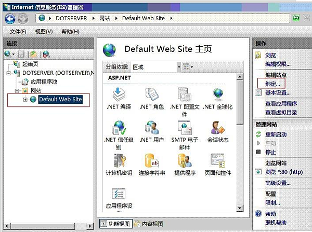
Task: Open the arrow after DOTSERVER in breadcrumb
Action: [93, 18]
